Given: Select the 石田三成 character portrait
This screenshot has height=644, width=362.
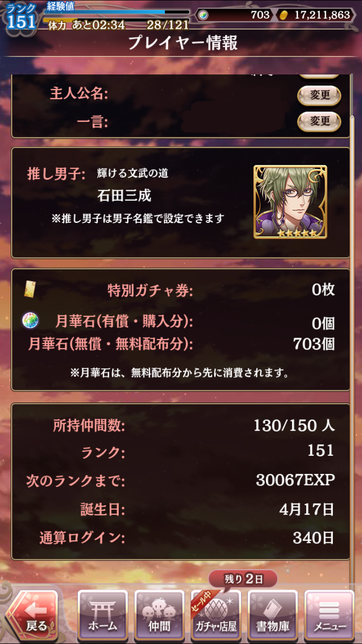Looking at the screenshot, I should tap(290, 202).
